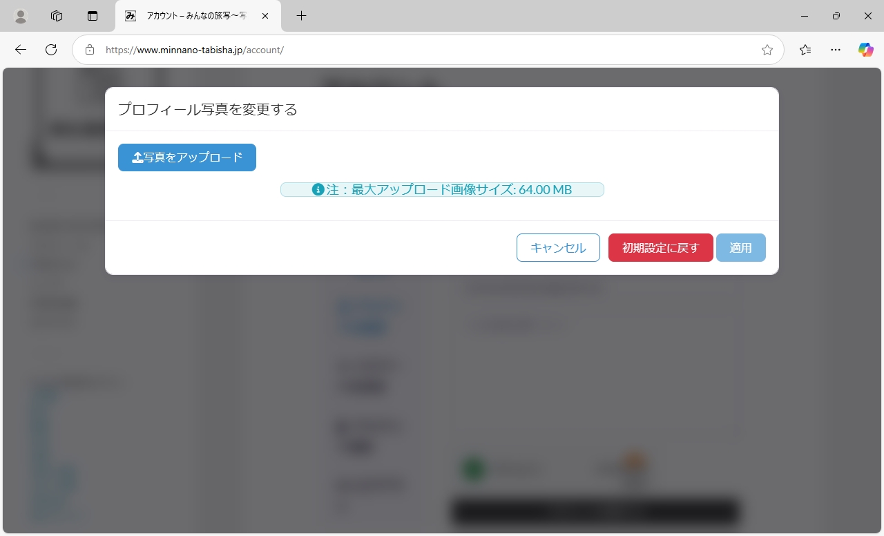884x536 pixels.
Task: Open the Settings and more menu
Action: pyautogui.click(x=836, y=50)
